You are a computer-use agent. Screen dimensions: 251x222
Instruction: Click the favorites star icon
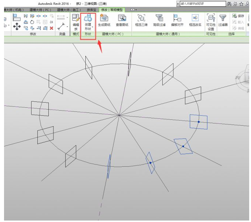coord(241,4)
